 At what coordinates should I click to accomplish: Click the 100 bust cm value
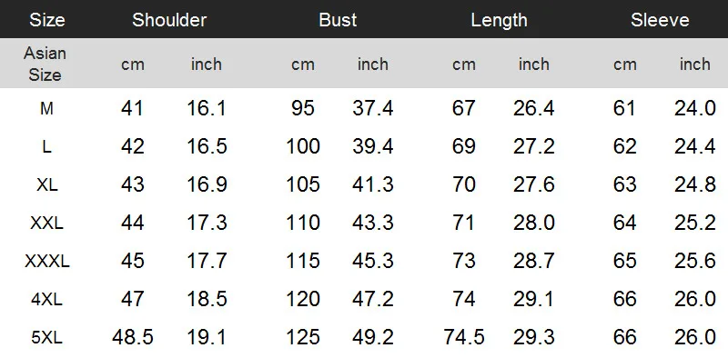click(x=303, y=146)
